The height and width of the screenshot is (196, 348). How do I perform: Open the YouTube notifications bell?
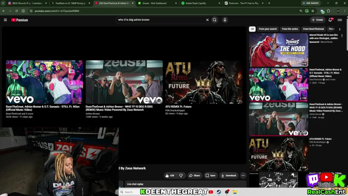click(x=330, y=20)
